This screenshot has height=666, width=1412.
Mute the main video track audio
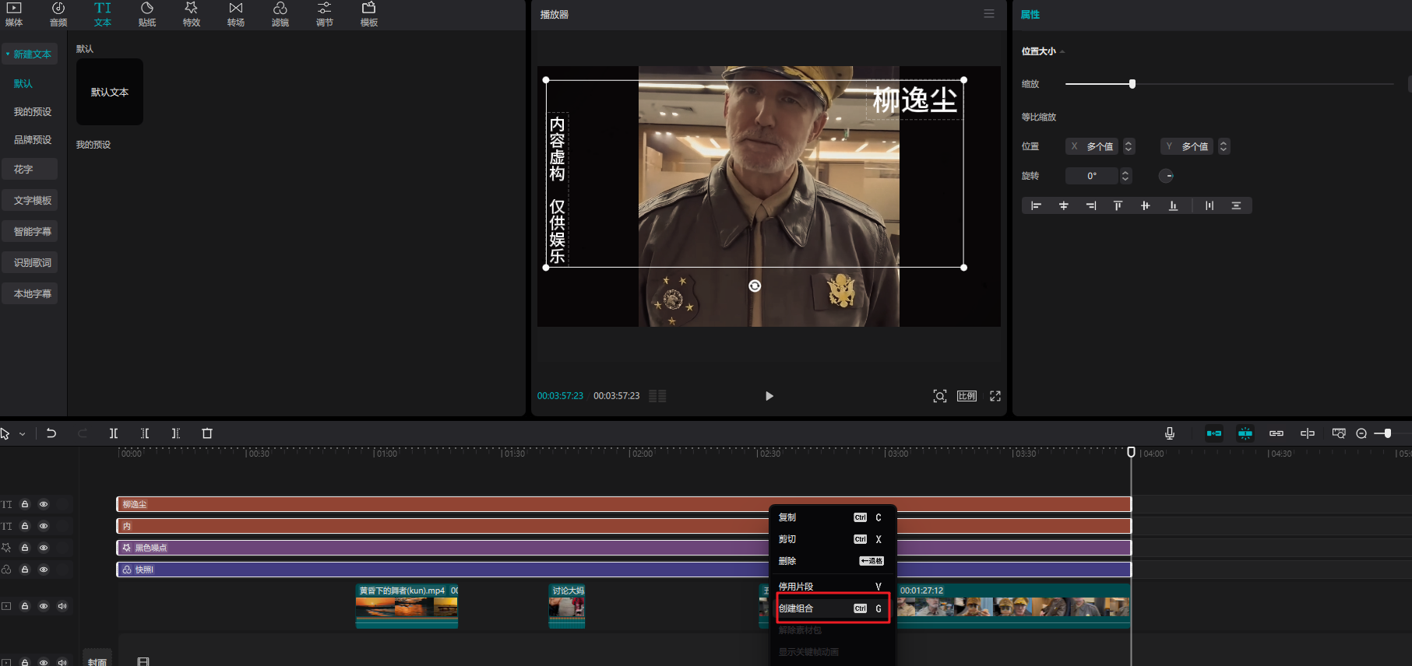coord(62,606)
